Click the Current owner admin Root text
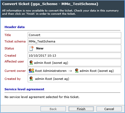Image resolution: width=125 pixels, height=113 pixels. point(97,71)
